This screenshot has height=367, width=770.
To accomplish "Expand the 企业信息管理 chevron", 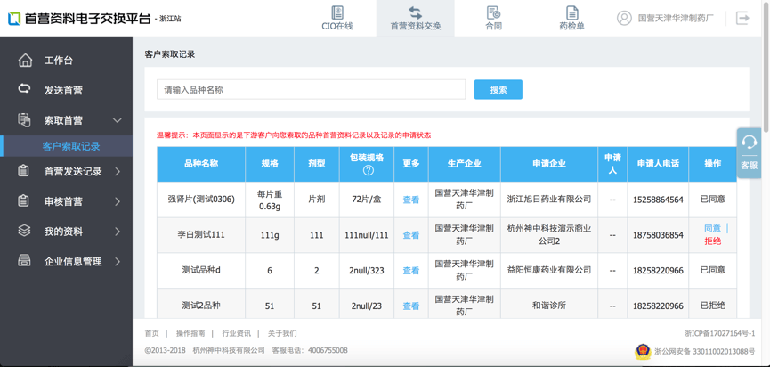I will tap(118, 261).
